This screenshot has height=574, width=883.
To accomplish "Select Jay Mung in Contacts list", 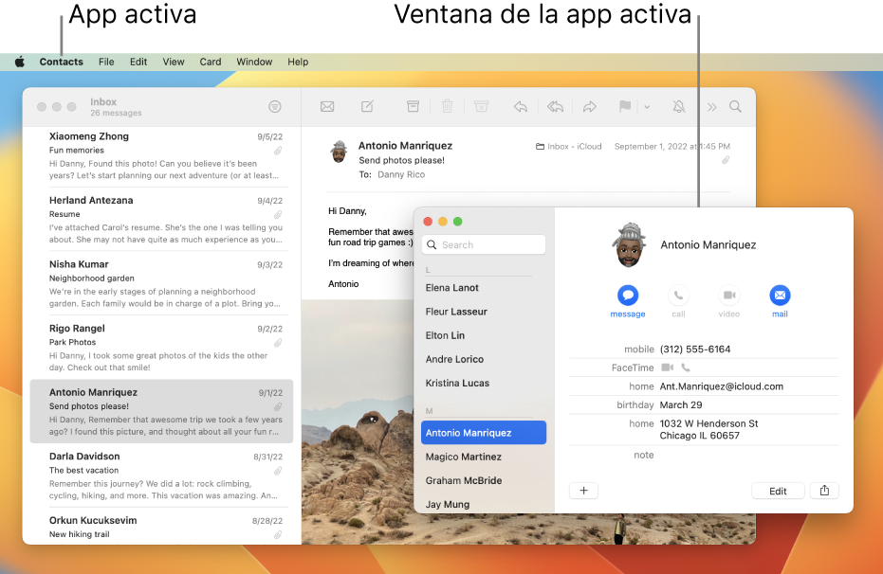I will pyautogui.click(x=448, y=504).
